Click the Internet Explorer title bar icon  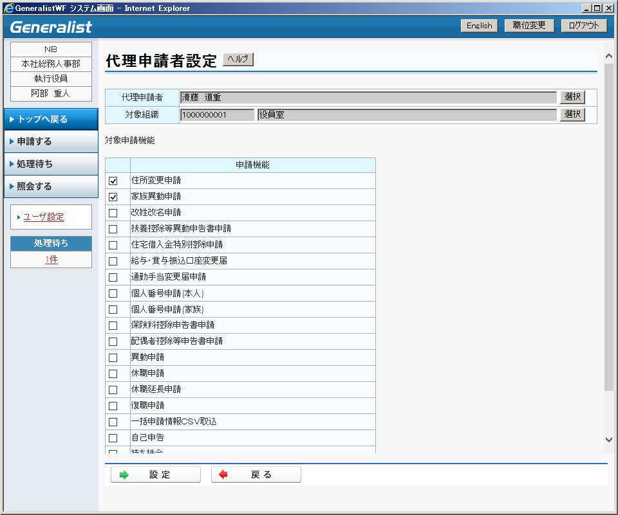click(8, 8)
